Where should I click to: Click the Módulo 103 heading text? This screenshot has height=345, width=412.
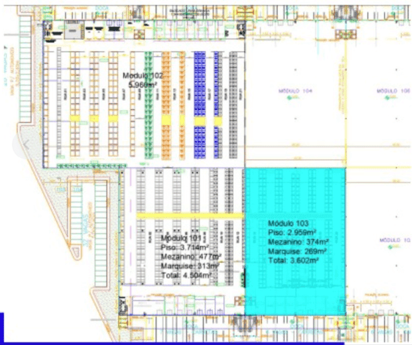coord(288,223)
